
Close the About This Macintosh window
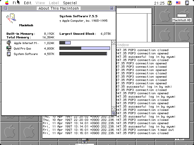[5, 8]
